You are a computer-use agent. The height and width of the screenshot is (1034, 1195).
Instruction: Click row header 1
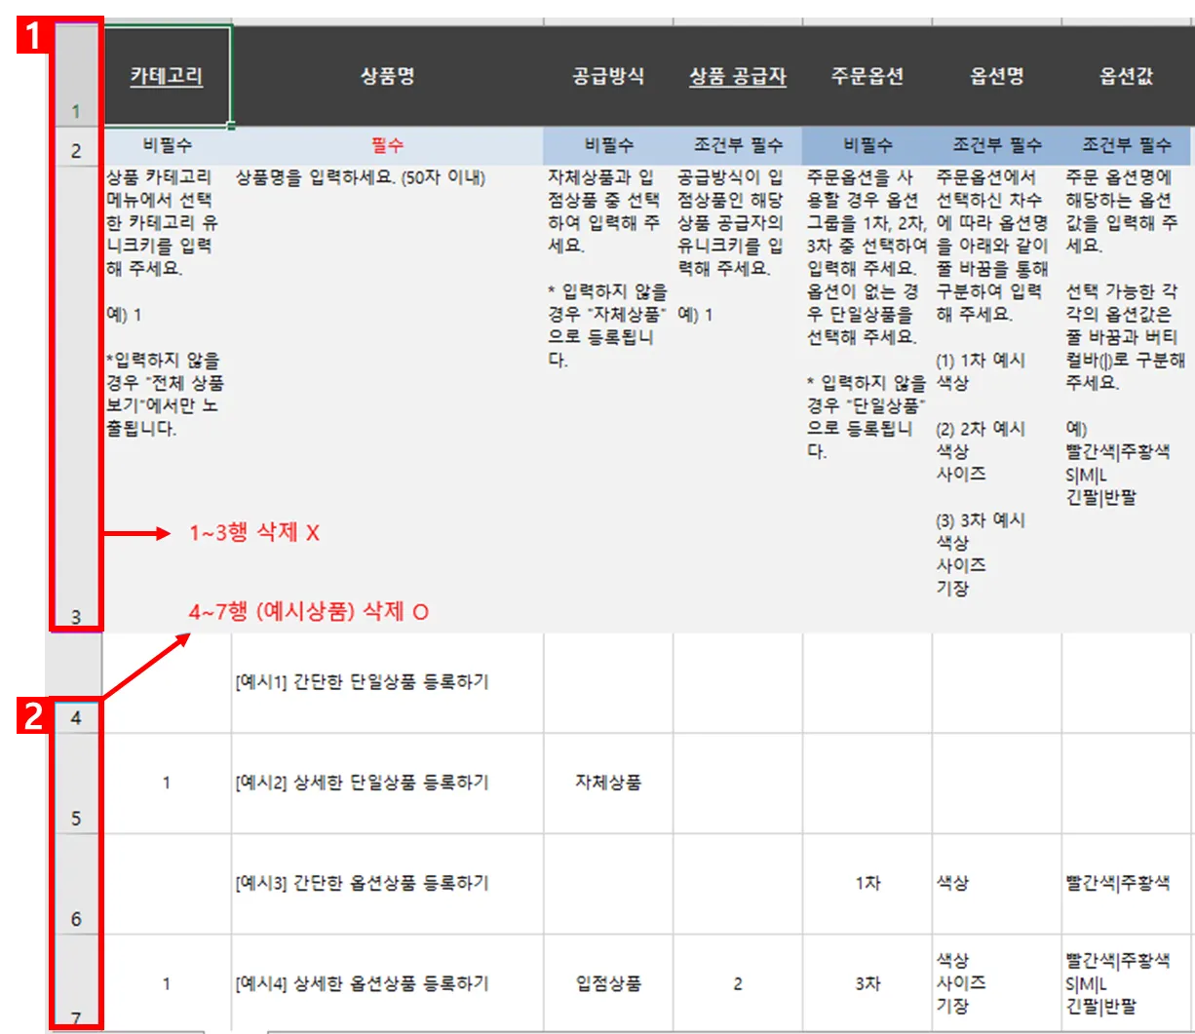click(76, 77)
